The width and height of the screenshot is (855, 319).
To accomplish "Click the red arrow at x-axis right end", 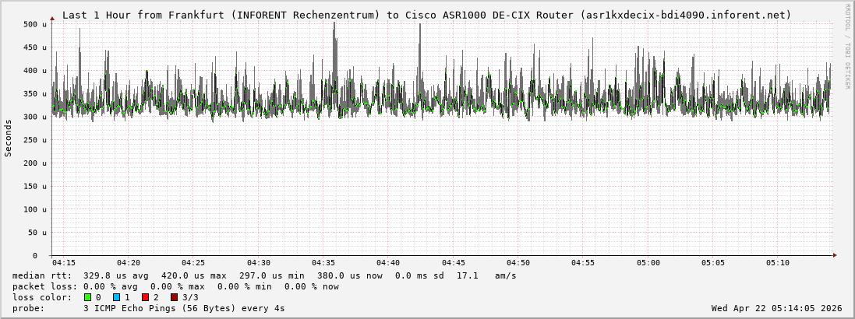I will coord(834,255).
